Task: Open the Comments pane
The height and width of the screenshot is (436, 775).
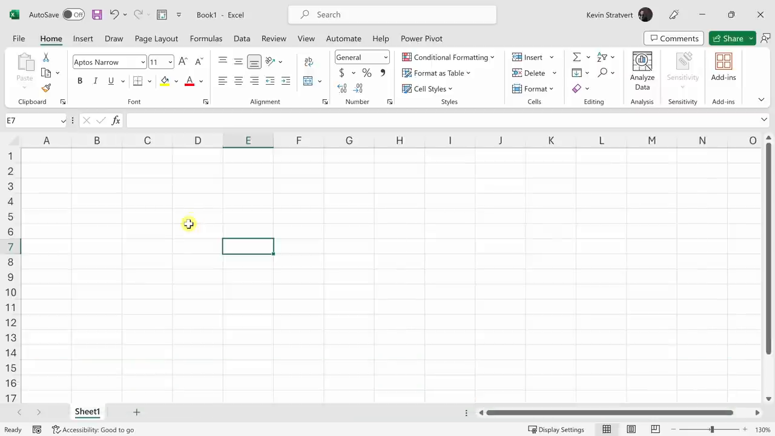Action: (x=674, y=38)
